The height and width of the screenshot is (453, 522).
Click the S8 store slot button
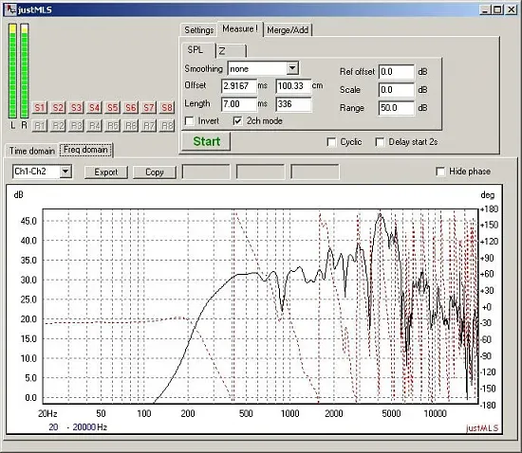(x=167, y=108)
